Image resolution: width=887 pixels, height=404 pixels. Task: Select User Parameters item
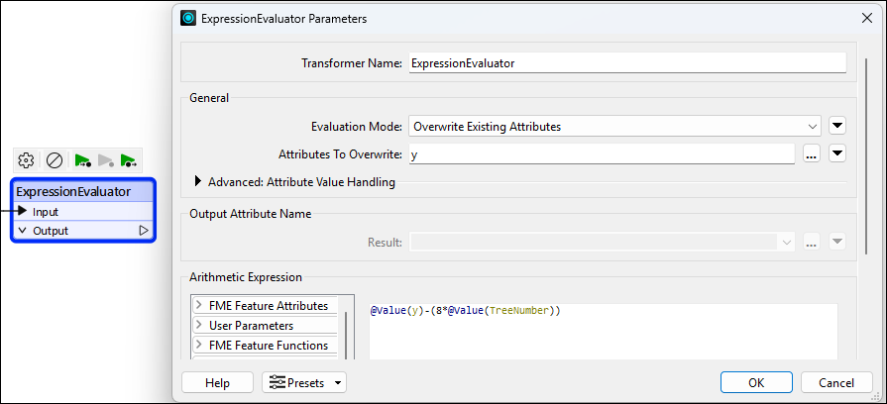tap(251, 326)
